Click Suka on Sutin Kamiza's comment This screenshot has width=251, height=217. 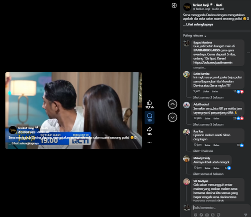[x=206, y=91]
